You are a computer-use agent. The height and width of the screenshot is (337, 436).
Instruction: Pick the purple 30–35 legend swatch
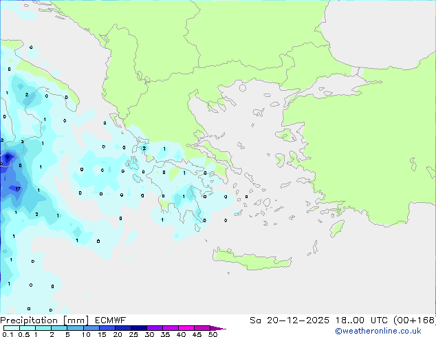pos(155,328)
